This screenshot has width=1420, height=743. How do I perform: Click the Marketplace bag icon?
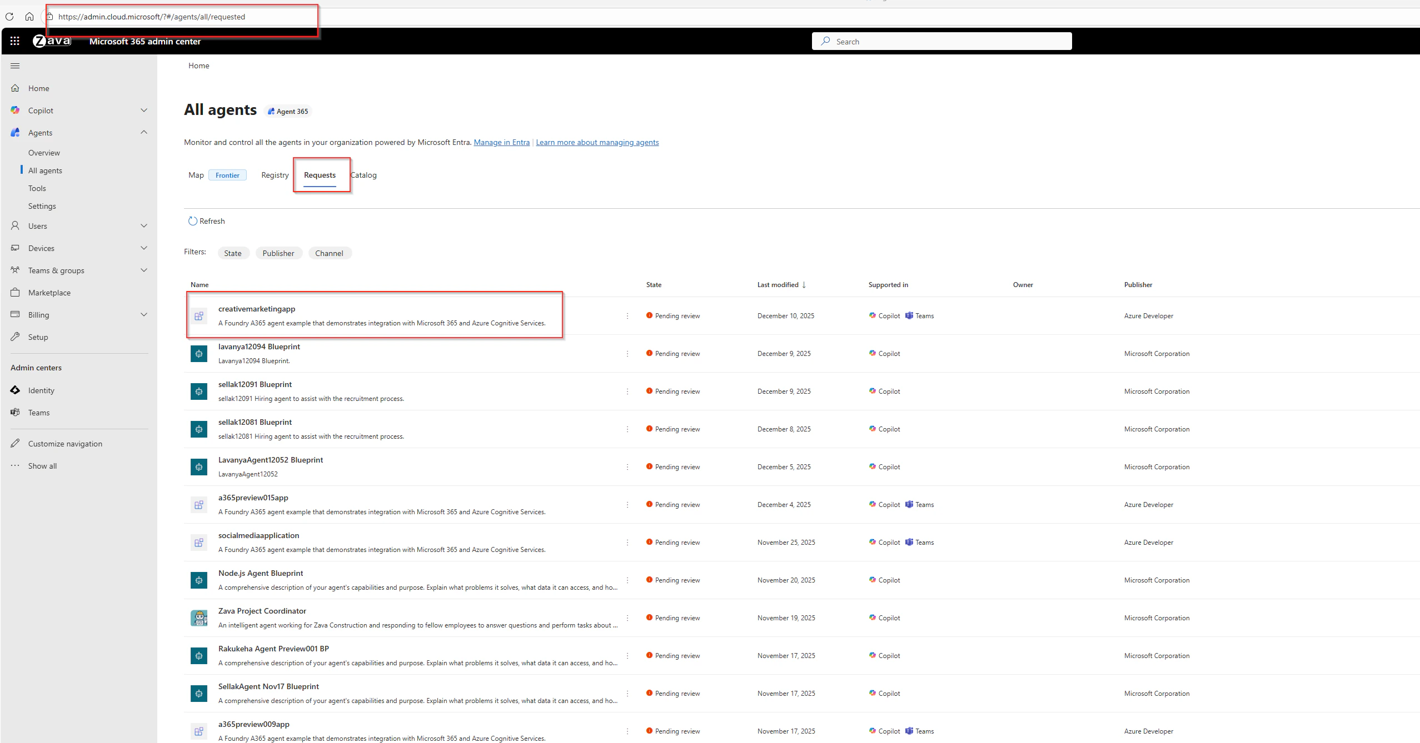point(15,293)
